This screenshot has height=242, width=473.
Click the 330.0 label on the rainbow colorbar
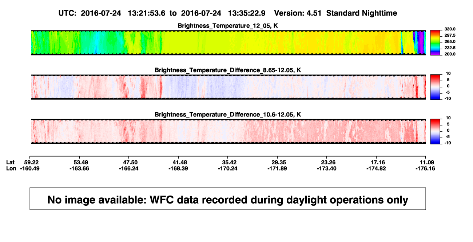click(x=450, y=29)
